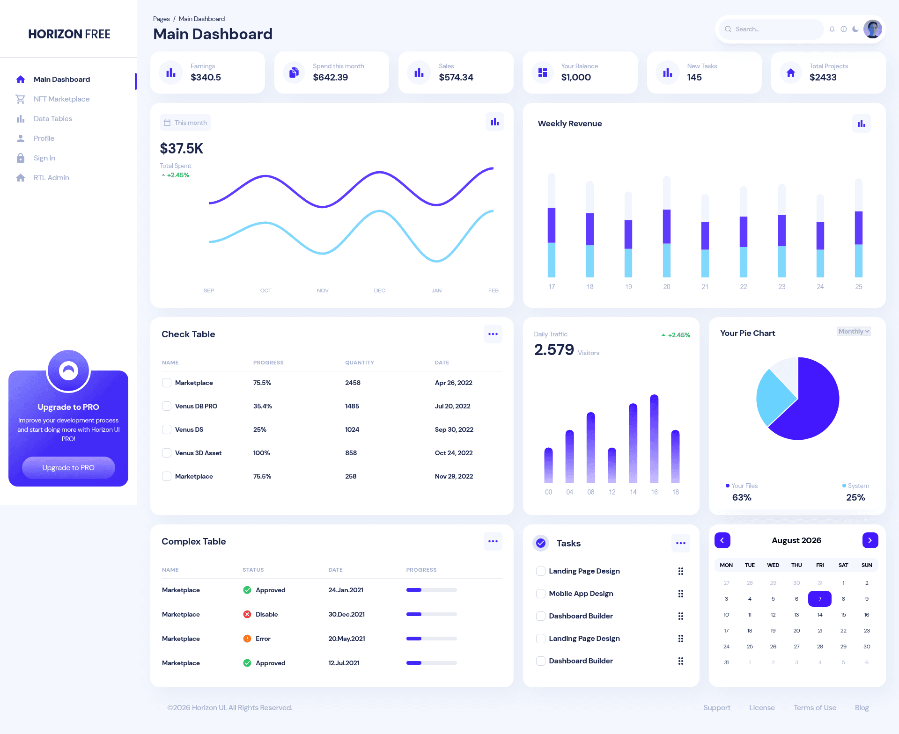Check the Venus 3D Asset row checkbox
899x734 pixels.
[167, 453]
